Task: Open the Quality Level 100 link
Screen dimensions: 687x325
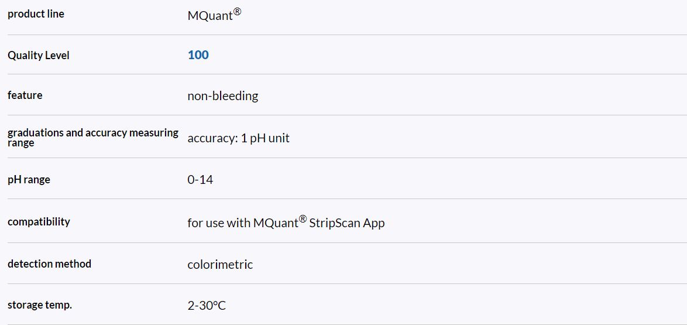Action: coord(198,55)
